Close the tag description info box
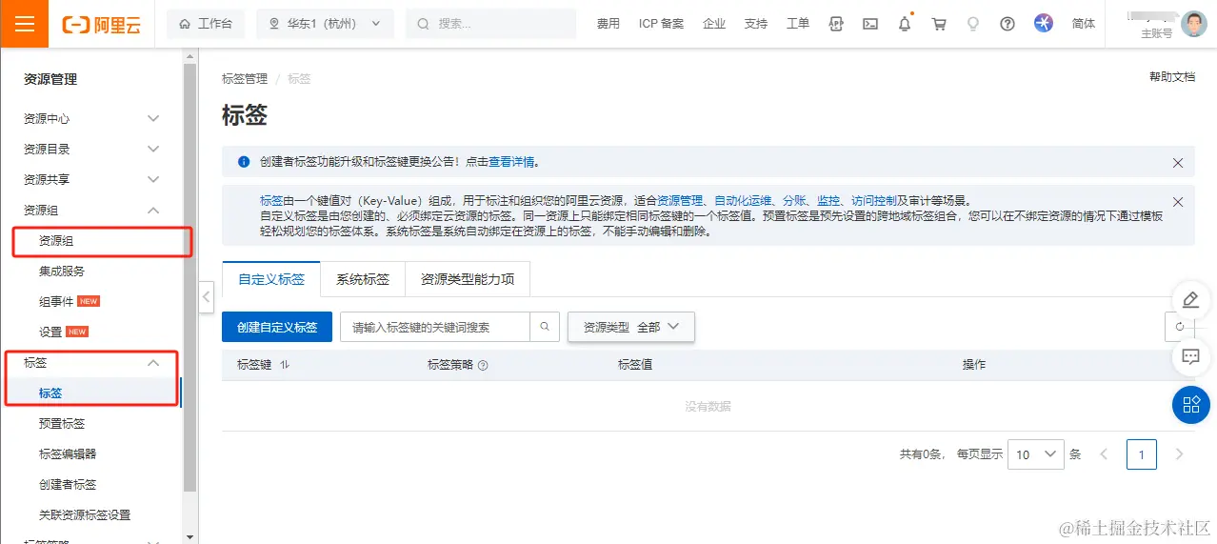This screenshot has width=1217, height=544. pyautogui.click(x=1178, y=202)
